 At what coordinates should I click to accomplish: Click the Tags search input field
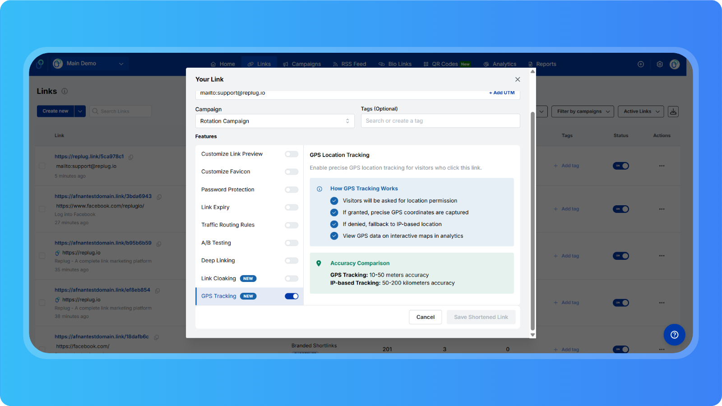[440, 121]
